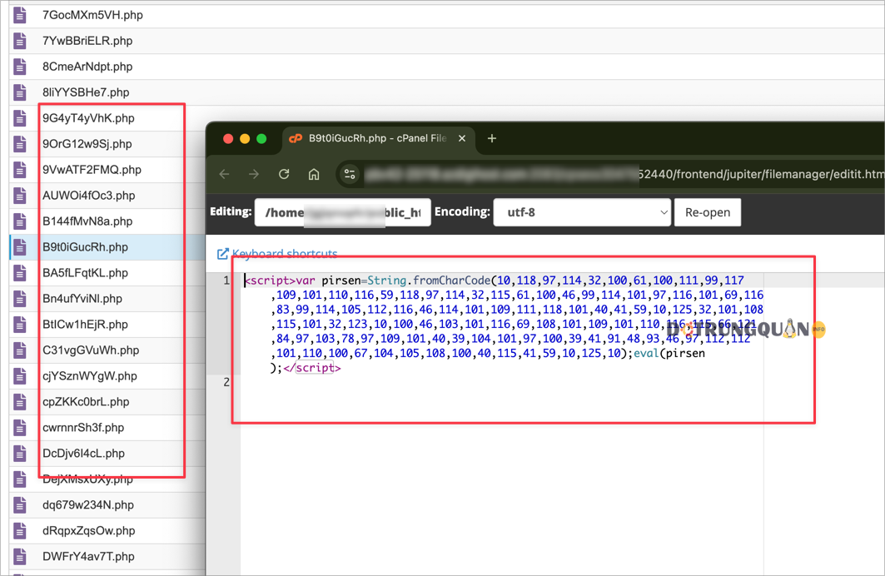885x576 pixels.
Task: Click the file icon beside 7YwBBriELR.php
Action: point(20,41)
